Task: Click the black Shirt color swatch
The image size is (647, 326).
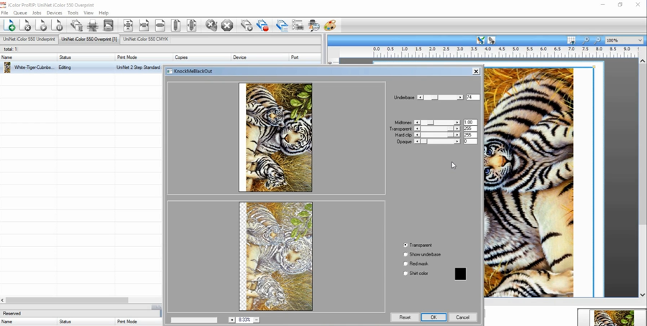Action: pos(460,274)
